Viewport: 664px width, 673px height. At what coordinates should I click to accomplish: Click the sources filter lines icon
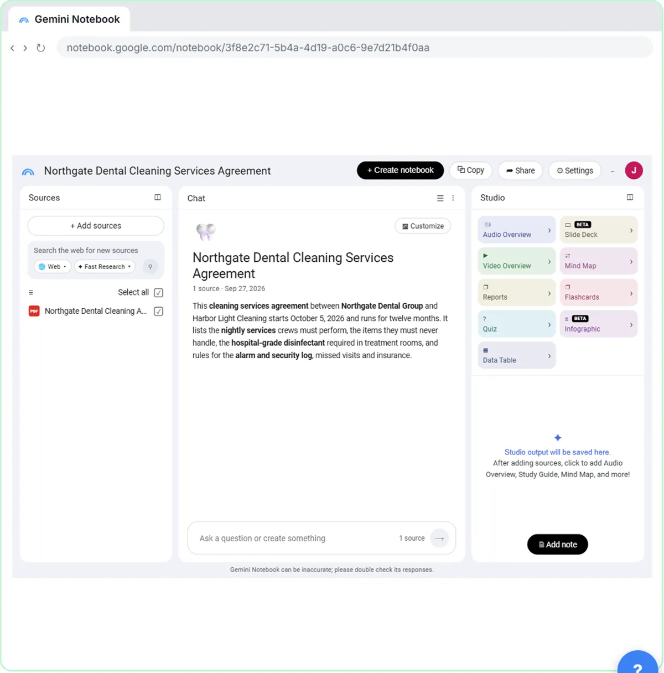[31, 292]
